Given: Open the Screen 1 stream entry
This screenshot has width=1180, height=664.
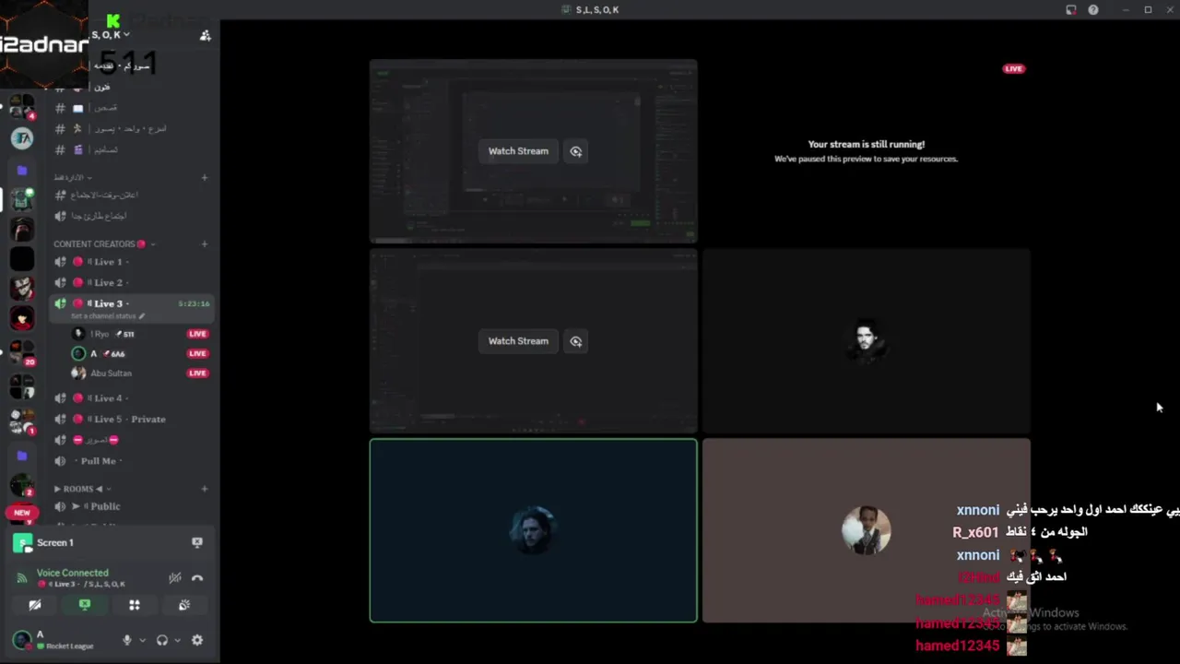Looking at the screenshot, I should pyautogui.click(x=55, y=542).
